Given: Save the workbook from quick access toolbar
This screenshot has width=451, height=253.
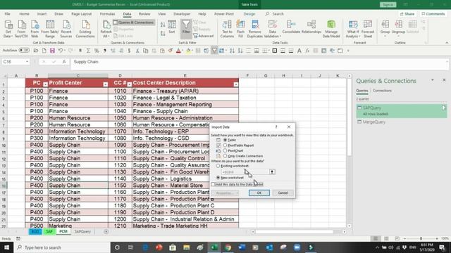Looking at the screenshot, I should coord(52,51).
